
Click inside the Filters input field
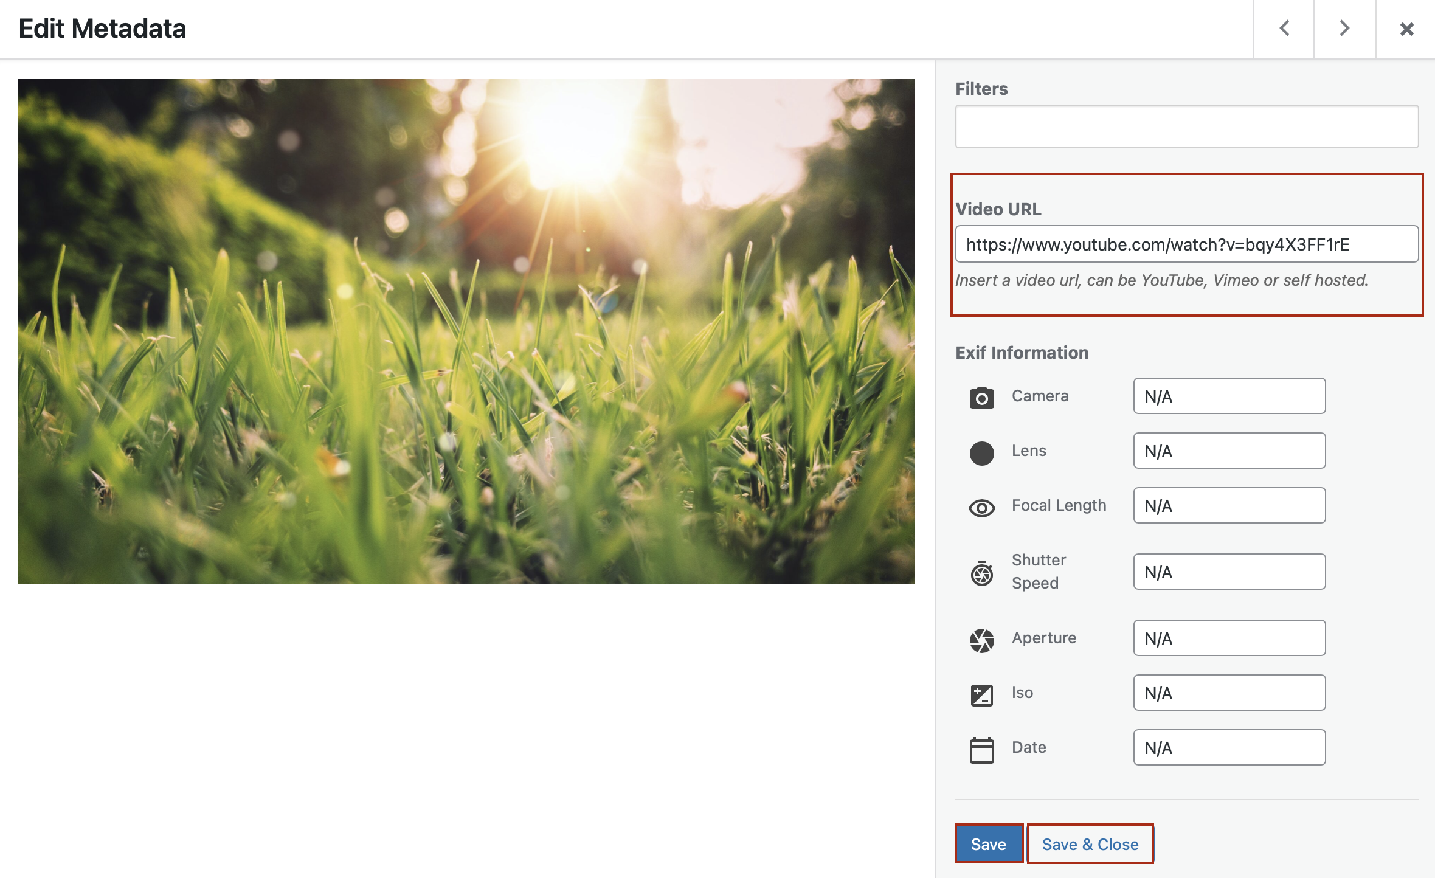[1186, 126]
